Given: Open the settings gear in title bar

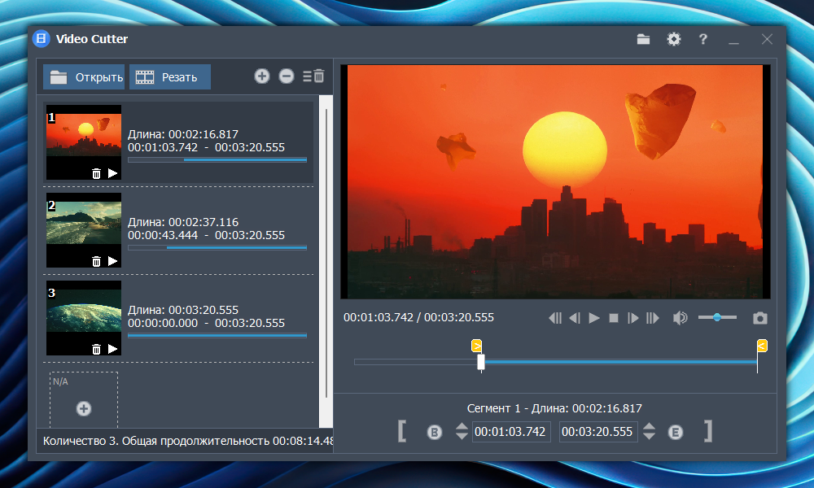Looking at the screenshot, I should (x=673, y=39).
